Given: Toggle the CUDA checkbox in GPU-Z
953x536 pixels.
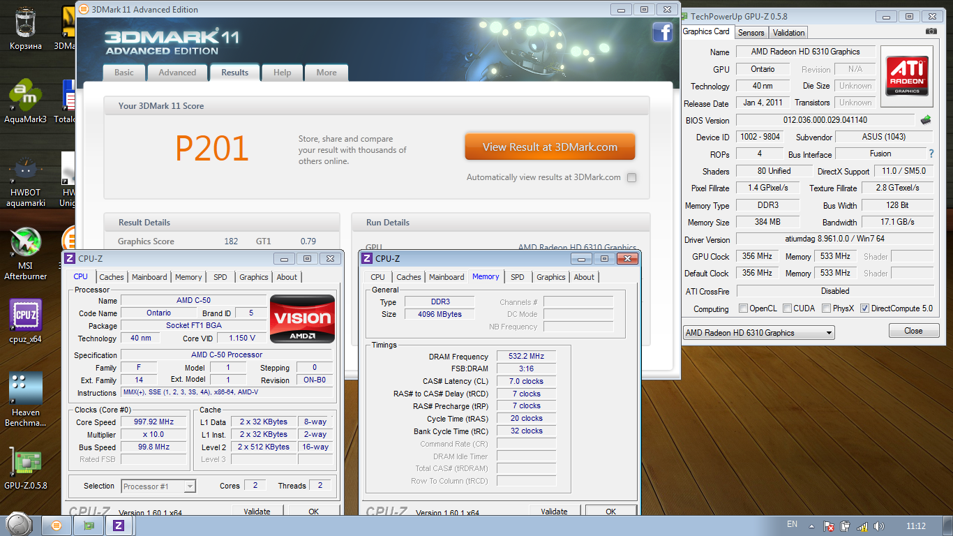Looking at the screenshot, I should click(x=787, y=308).
